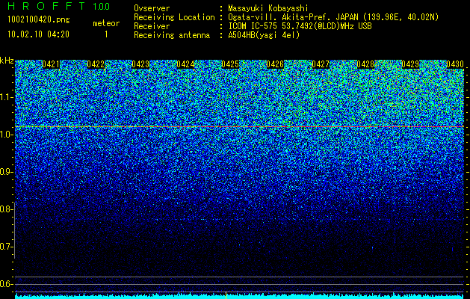
Task: Click the meteor label
Action: pos(106,23)
